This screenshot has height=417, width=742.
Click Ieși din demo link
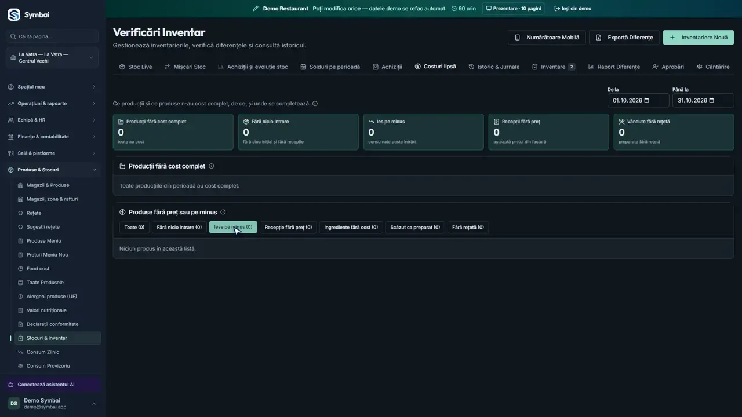point(573,9)
